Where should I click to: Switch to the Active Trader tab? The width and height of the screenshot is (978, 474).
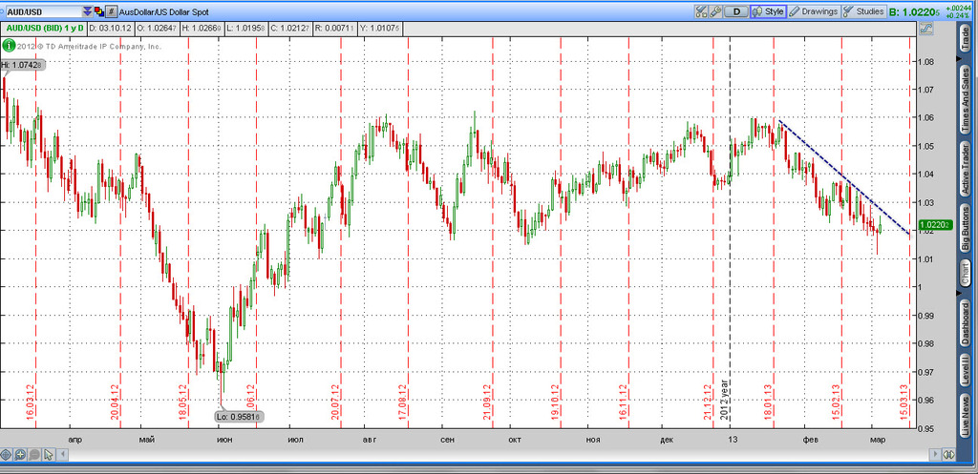click(965, 162)
